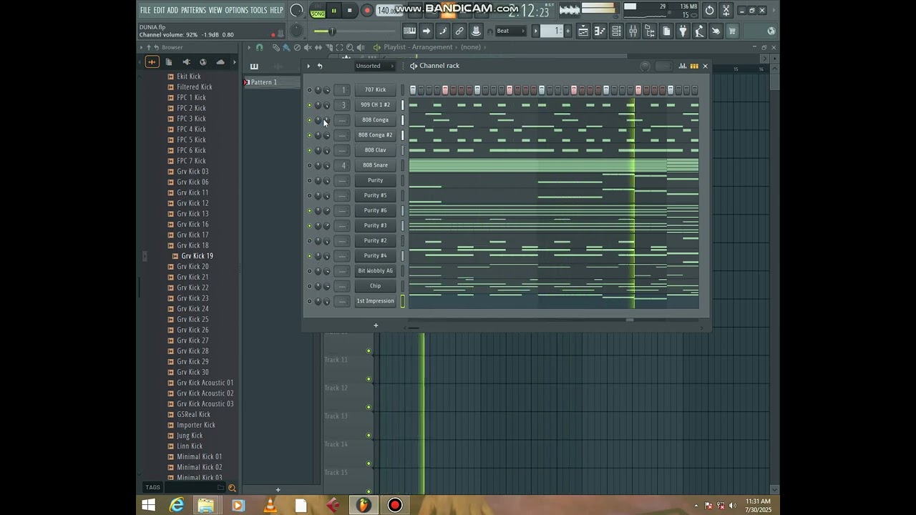Switch Channel rack to step sequencer view
The image size is (916, 515).
coord(694,66)
